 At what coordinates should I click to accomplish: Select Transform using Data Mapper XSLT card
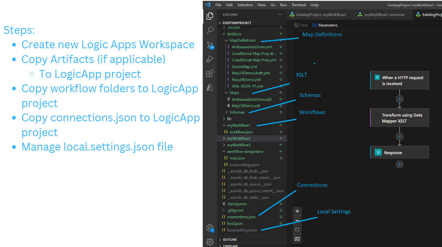(400, 118)
